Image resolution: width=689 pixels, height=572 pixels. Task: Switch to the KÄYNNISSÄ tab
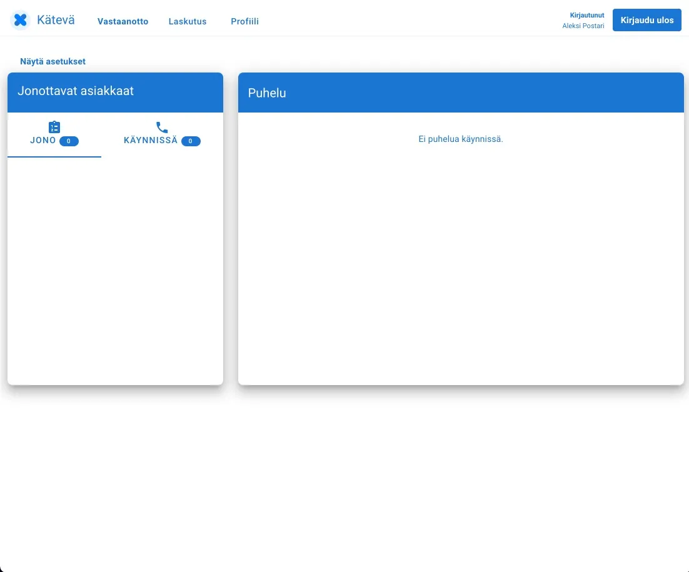pyautogui.click(x=162, y=134)
